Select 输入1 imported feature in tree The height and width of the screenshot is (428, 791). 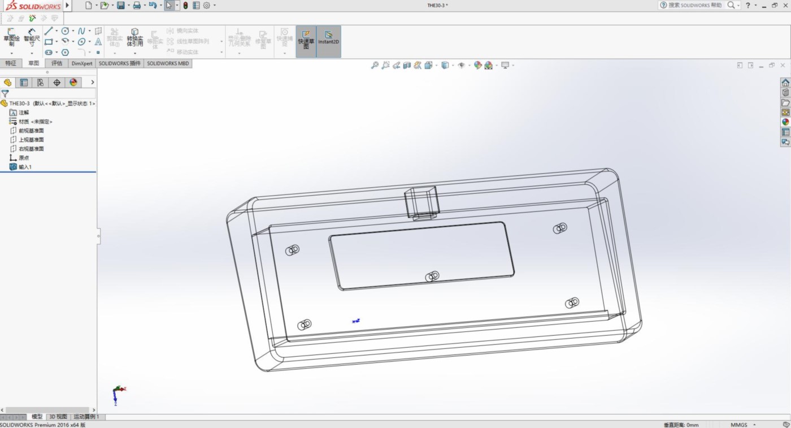tap(21, 167)
